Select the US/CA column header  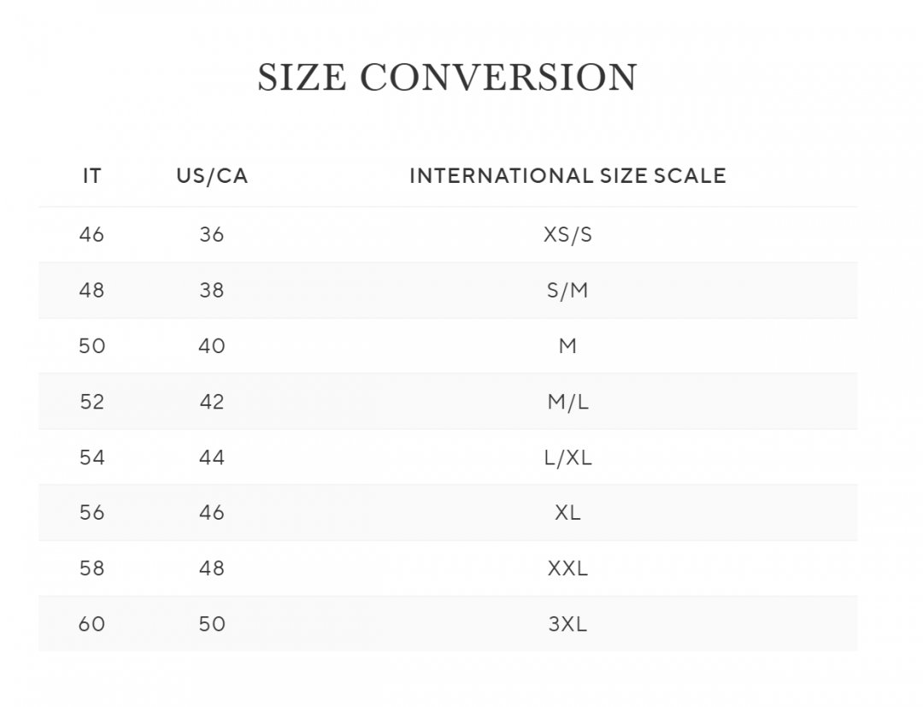click(x=212, y=176)
